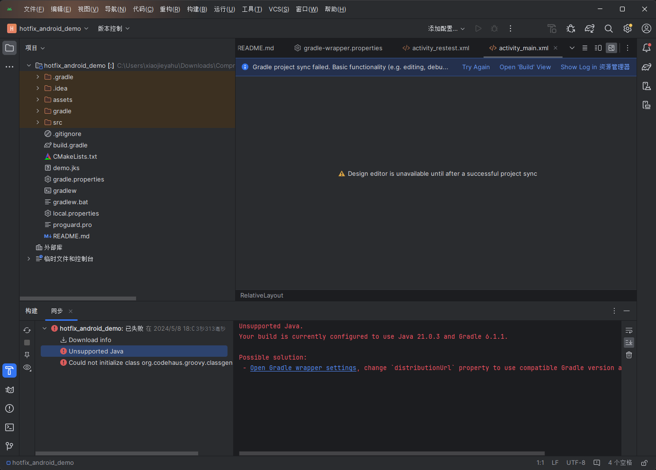
Task: Open 项目 view selector dropdown
Action: click(x=35, y=48)
